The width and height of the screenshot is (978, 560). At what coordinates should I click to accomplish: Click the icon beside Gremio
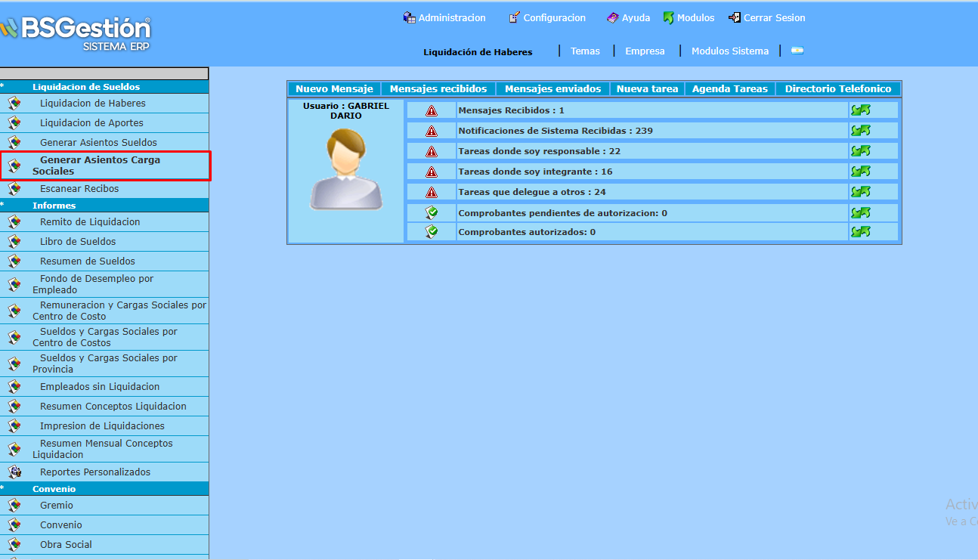pyautogui.click(x=14, y=506)
